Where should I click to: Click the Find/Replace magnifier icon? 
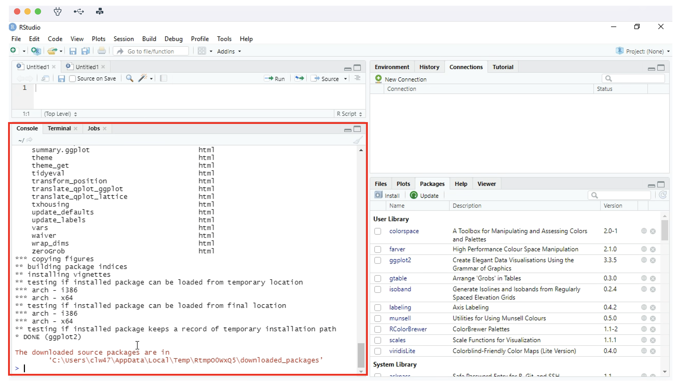coord(129,78)
